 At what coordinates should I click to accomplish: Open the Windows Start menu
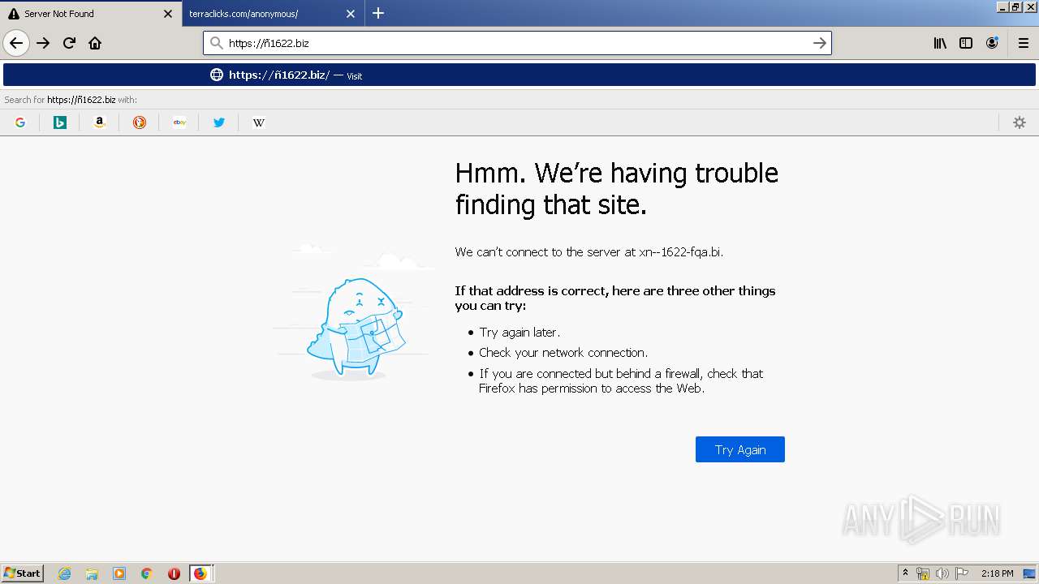tap(22, 573)
